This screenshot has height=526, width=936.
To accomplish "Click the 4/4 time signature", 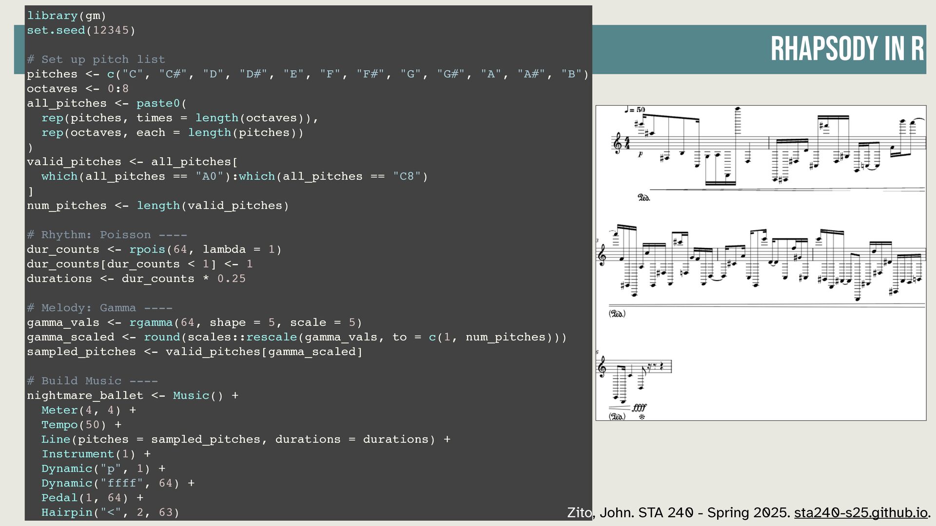I will (x=627, y=143).
